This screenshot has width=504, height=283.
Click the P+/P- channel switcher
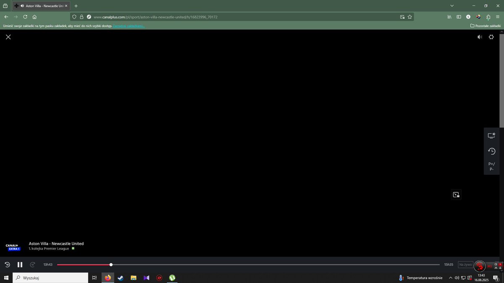[x=491, y=166]
